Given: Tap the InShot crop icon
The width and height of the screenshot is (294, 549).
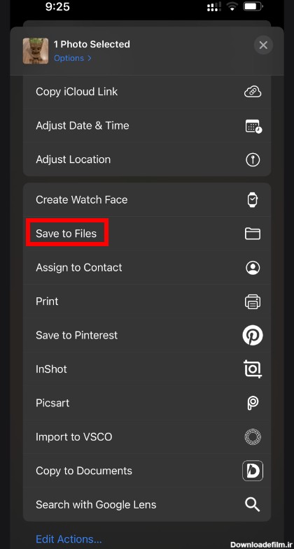Looking at the screenshot, I should (x=253, y=369).
